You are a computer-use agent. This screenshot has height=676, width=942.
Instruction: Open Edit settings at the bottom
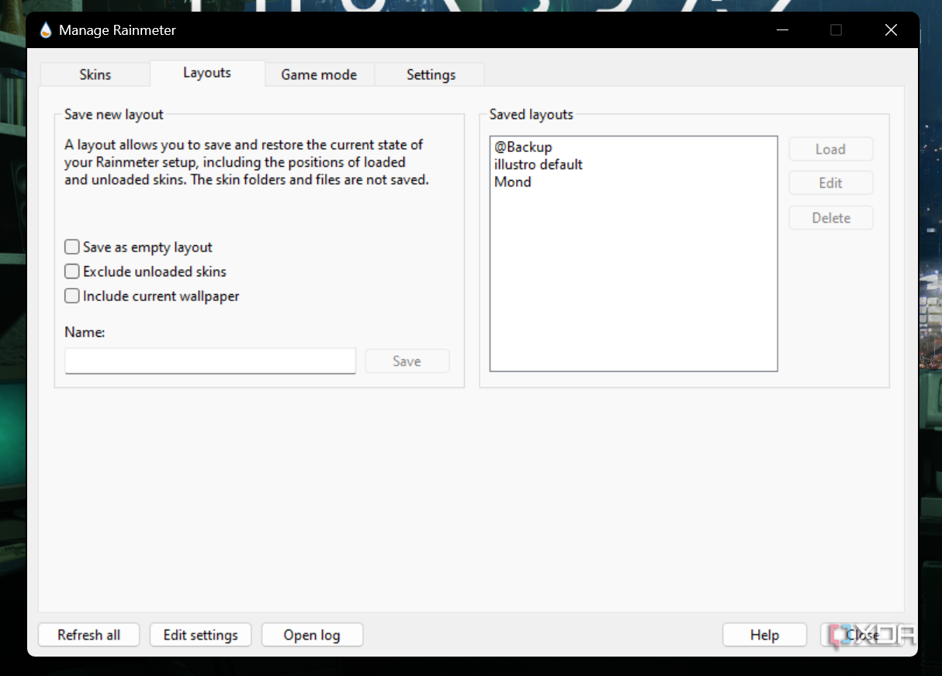point(200,635)
